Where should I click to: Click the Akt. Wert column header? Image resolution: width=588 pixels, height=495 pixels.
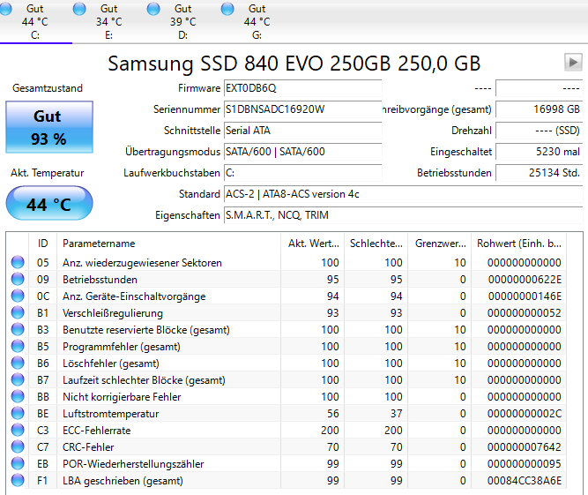pyautogui.click(x=313, y=244)
